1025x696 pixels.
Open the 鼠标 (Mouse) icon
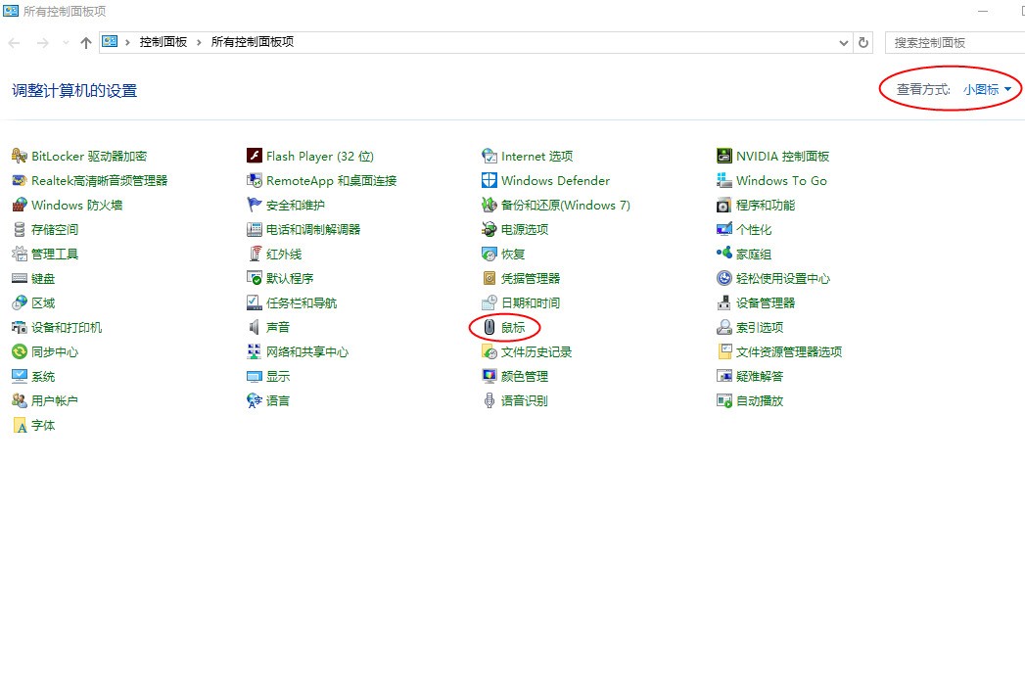tap(489, 328)
